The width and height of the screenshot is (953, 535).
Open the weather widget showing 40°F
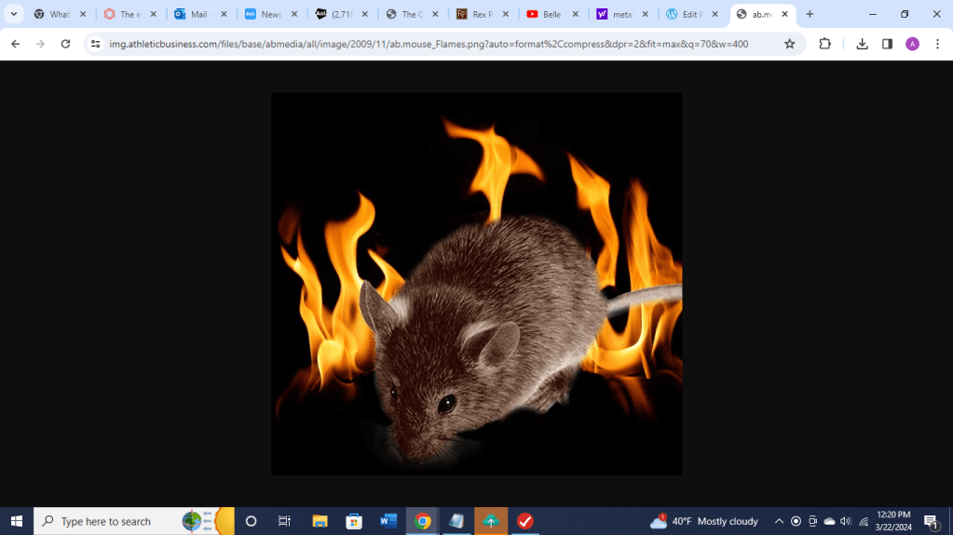pos(703,521)
